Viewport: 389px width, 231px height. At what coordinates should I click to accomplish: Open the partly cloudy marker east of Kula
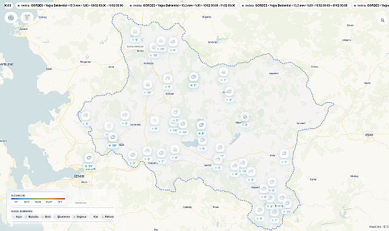284,154
